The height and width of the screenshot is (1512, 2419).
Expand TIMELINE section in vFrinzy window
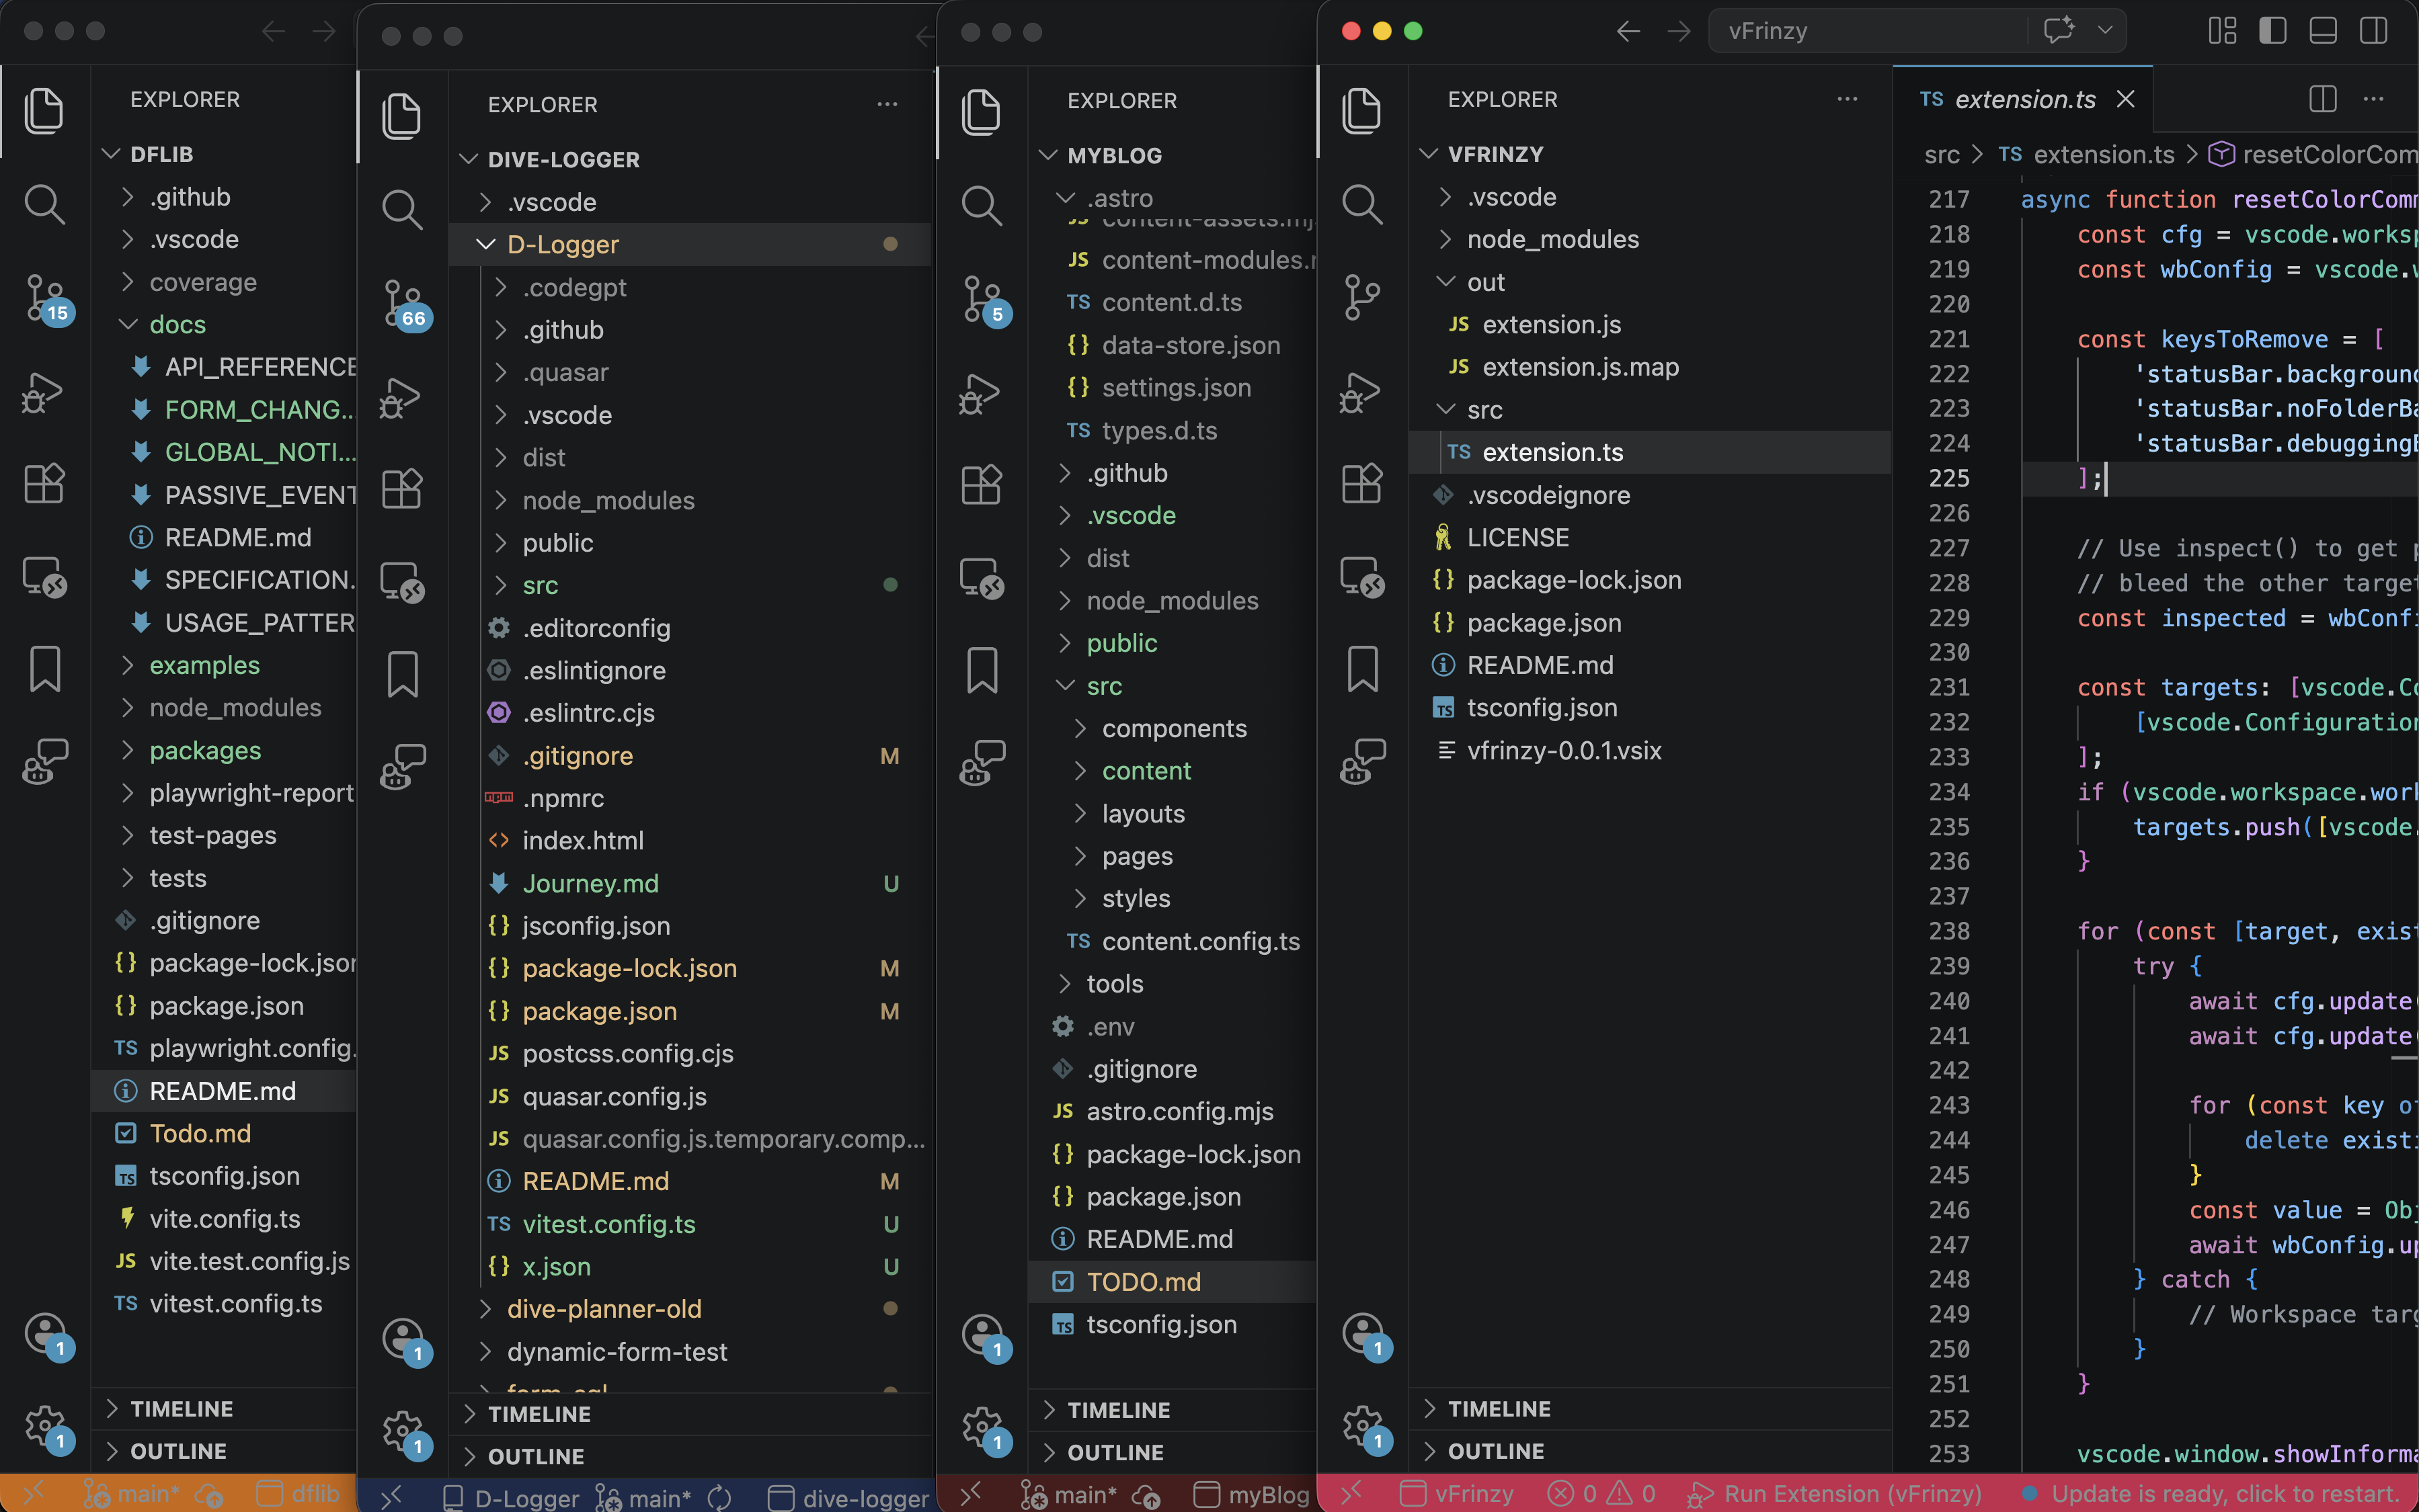pyautogui.click(x=1650, y=1408)
